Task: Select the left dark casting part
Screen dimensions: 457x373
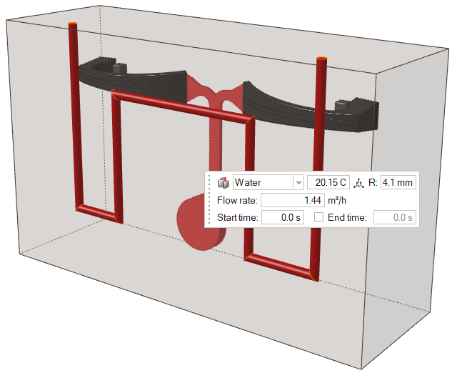Action: 136,76
